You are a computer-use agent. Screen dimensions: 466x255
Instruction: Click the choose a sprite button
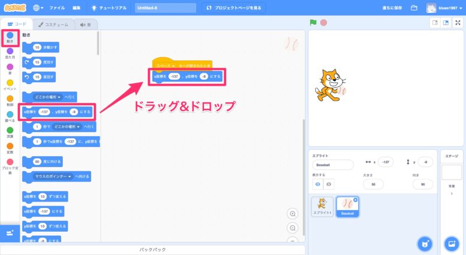(x=425, y=243)
